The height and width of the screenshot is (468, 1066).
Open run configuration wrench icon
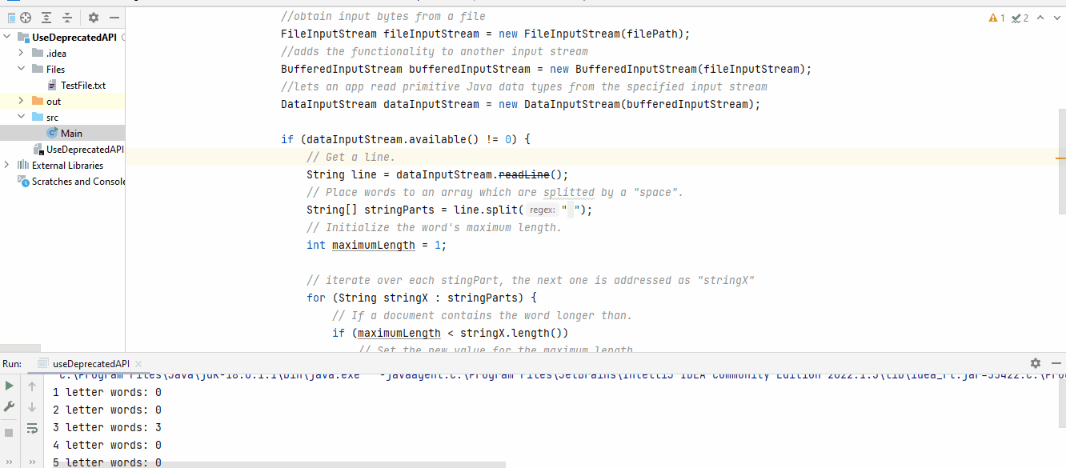[x=10, y=406]
